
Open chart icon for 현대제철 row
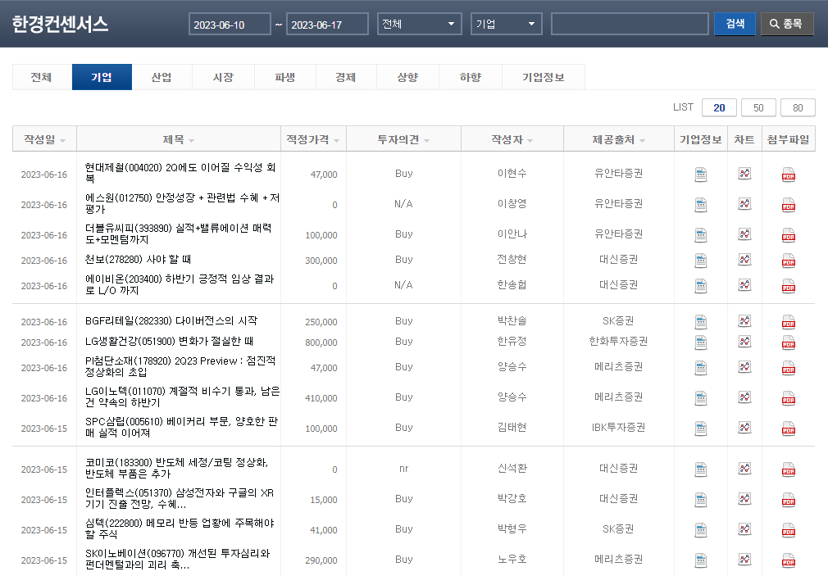click(x=744, y=173)
